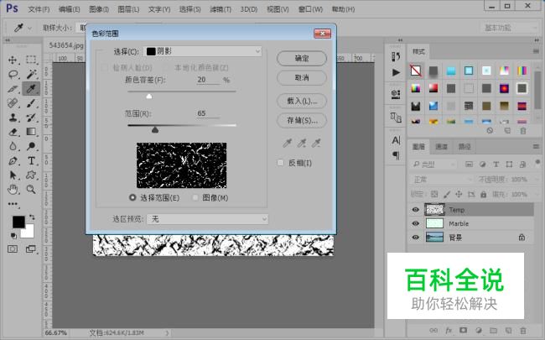Hide the Temp layer
Screen dimensions: 545x340
point(416,210)
